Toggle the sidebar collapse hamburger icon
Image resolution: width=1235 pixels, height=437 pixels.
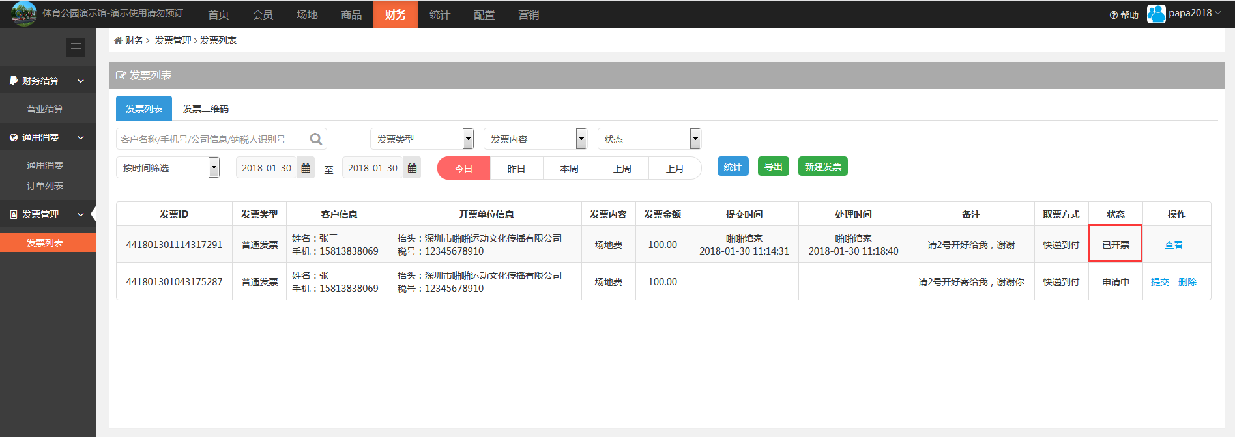coord(76,47)
